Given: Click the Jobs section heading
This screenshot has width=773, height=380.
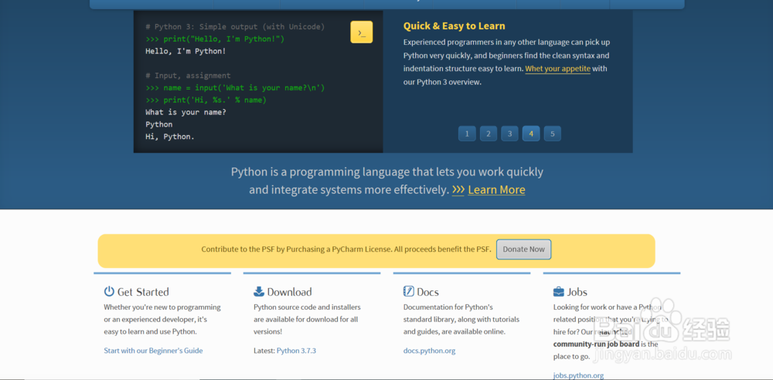Looking at the screenshot, I should click(x=577, y=292).
